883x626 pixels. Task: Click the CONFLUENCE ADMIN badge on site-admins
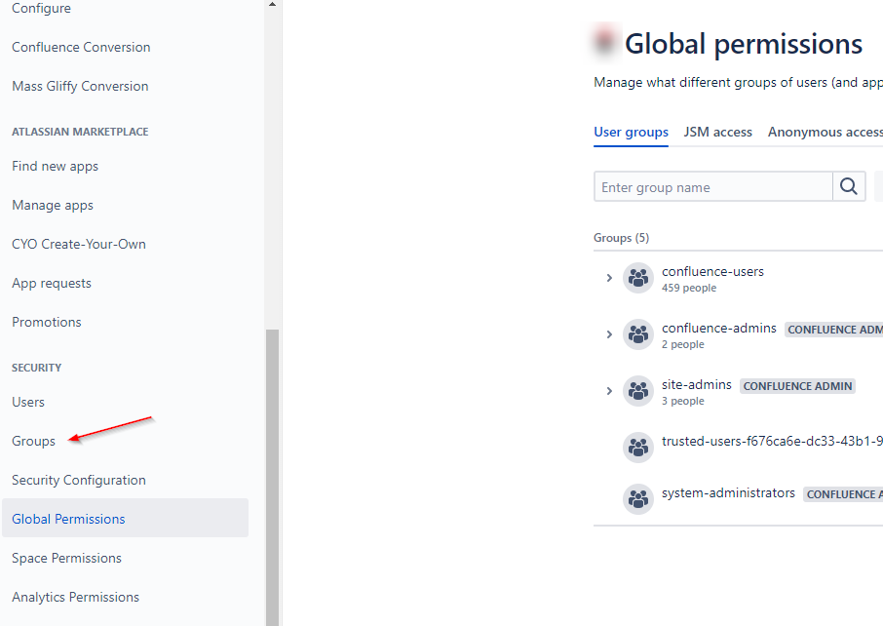click(797, 386)
